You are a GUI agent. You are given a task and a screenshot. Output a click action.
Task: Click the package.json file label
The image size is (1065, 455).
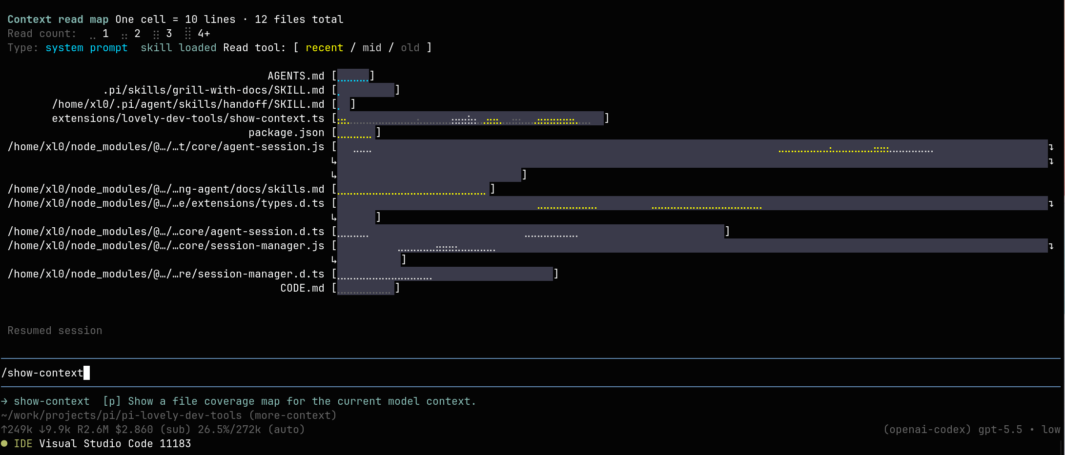coord(287,133)
